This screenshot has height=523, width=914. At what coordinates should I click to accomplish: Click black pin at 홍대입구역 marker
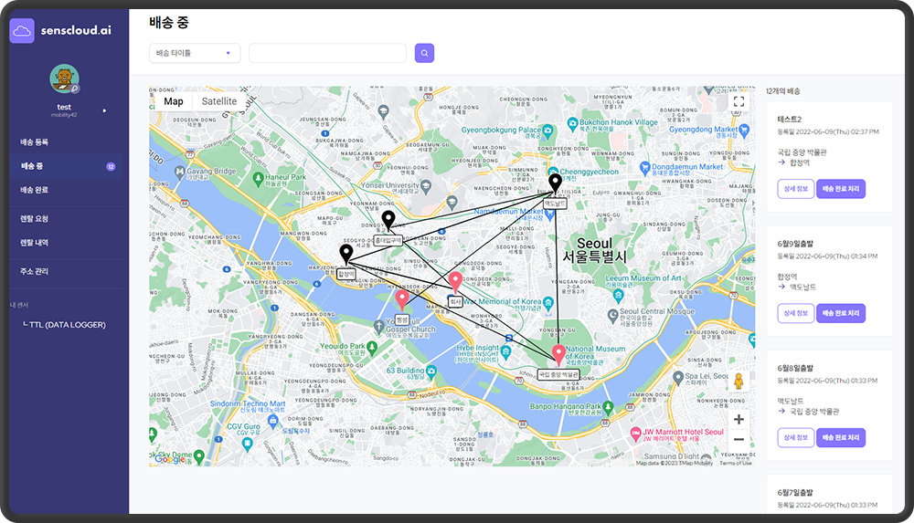tap(388, 221)
